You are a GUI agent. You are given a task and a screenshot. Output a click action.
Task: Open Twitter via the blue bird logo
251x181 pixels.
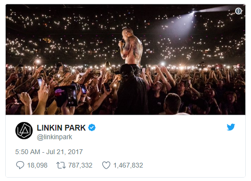(x=231, y=127)
